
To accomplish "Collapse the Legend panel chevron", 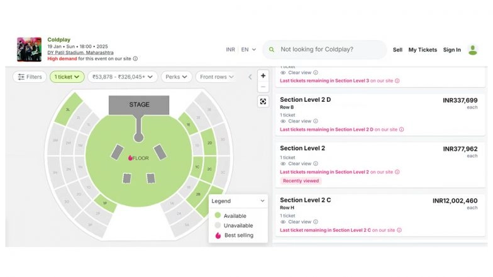I will 262,201.
